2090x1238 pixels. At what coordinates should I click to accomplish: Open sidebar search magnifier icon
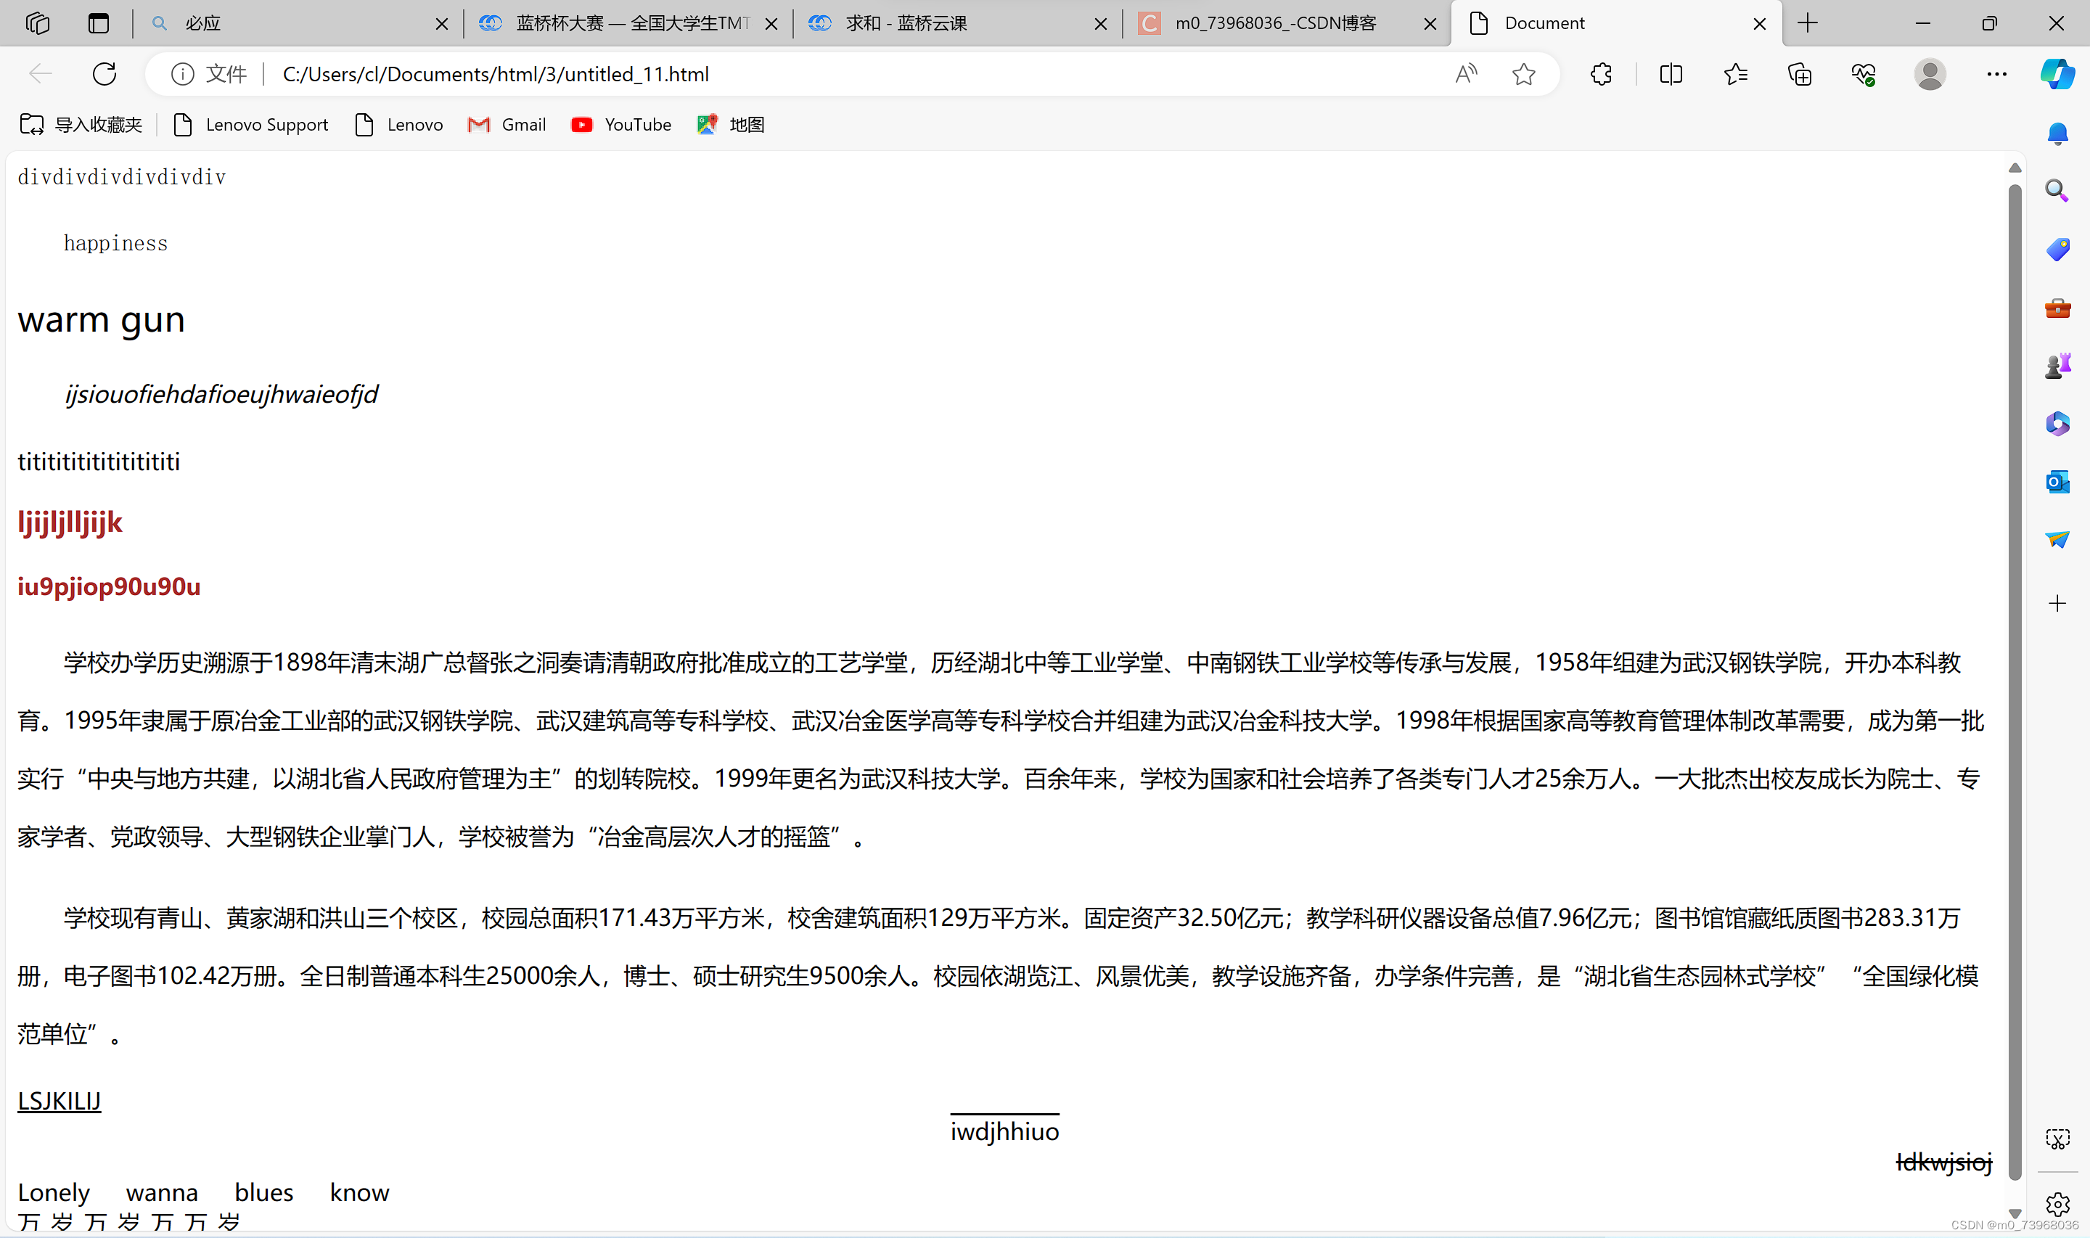(x=2057, y=191)
